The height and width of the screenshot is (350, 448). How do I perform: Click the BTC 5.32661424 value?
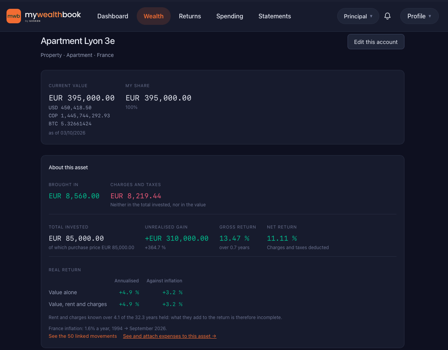pos(70,123)
